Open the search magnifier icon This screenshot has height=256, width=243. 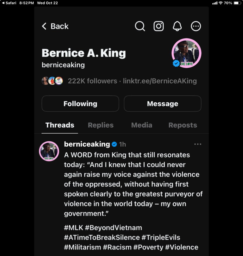click(x=140, y=26)
